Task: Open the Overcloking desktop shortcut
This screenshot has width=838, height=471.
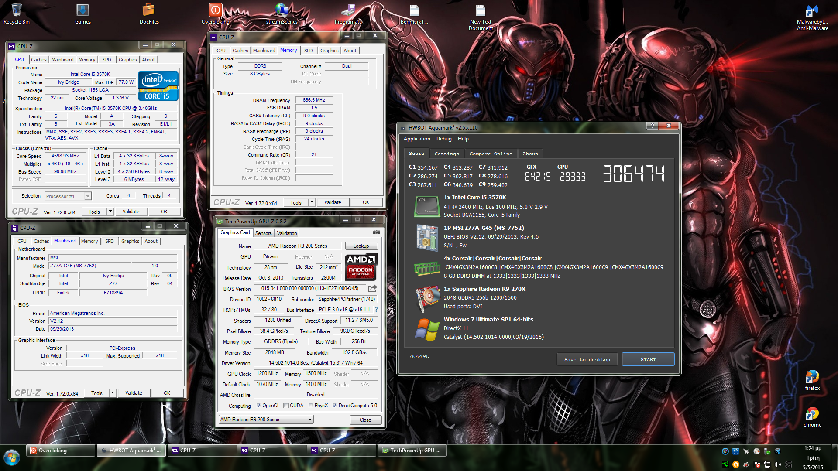Action: tap(215, 14)
